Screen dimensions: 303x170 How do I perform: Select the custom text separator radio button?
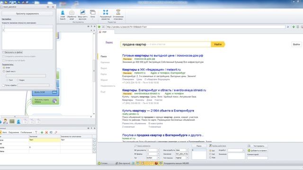4,71
